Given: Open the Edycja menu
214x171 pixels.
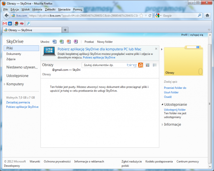Looking at the screenshot, I should point(14,9).
